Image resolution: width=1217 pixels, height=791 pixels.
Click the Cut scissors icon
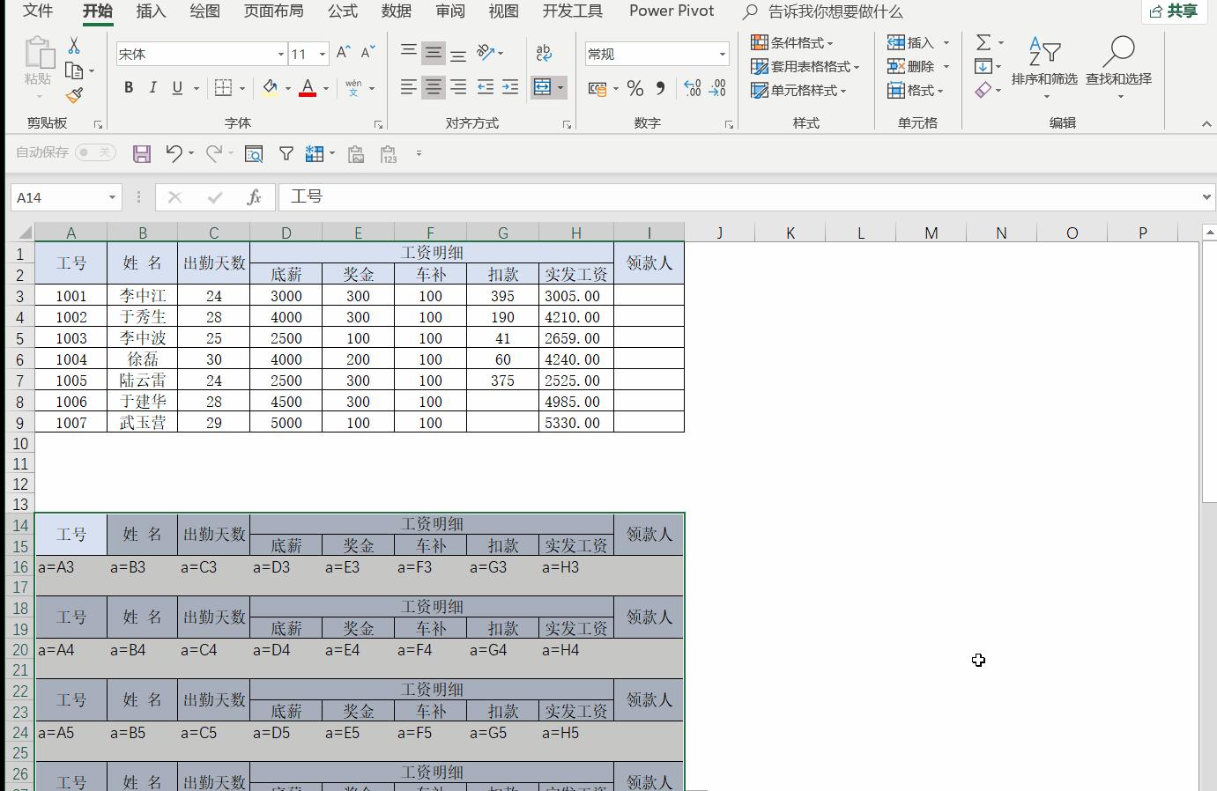(x=74, y=45)
